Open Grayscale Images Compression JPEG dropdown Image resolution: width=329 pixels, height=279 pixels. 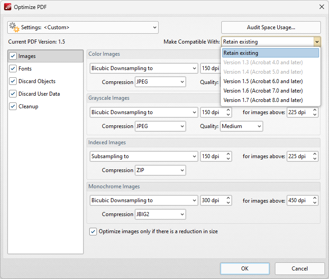[160, 126]
